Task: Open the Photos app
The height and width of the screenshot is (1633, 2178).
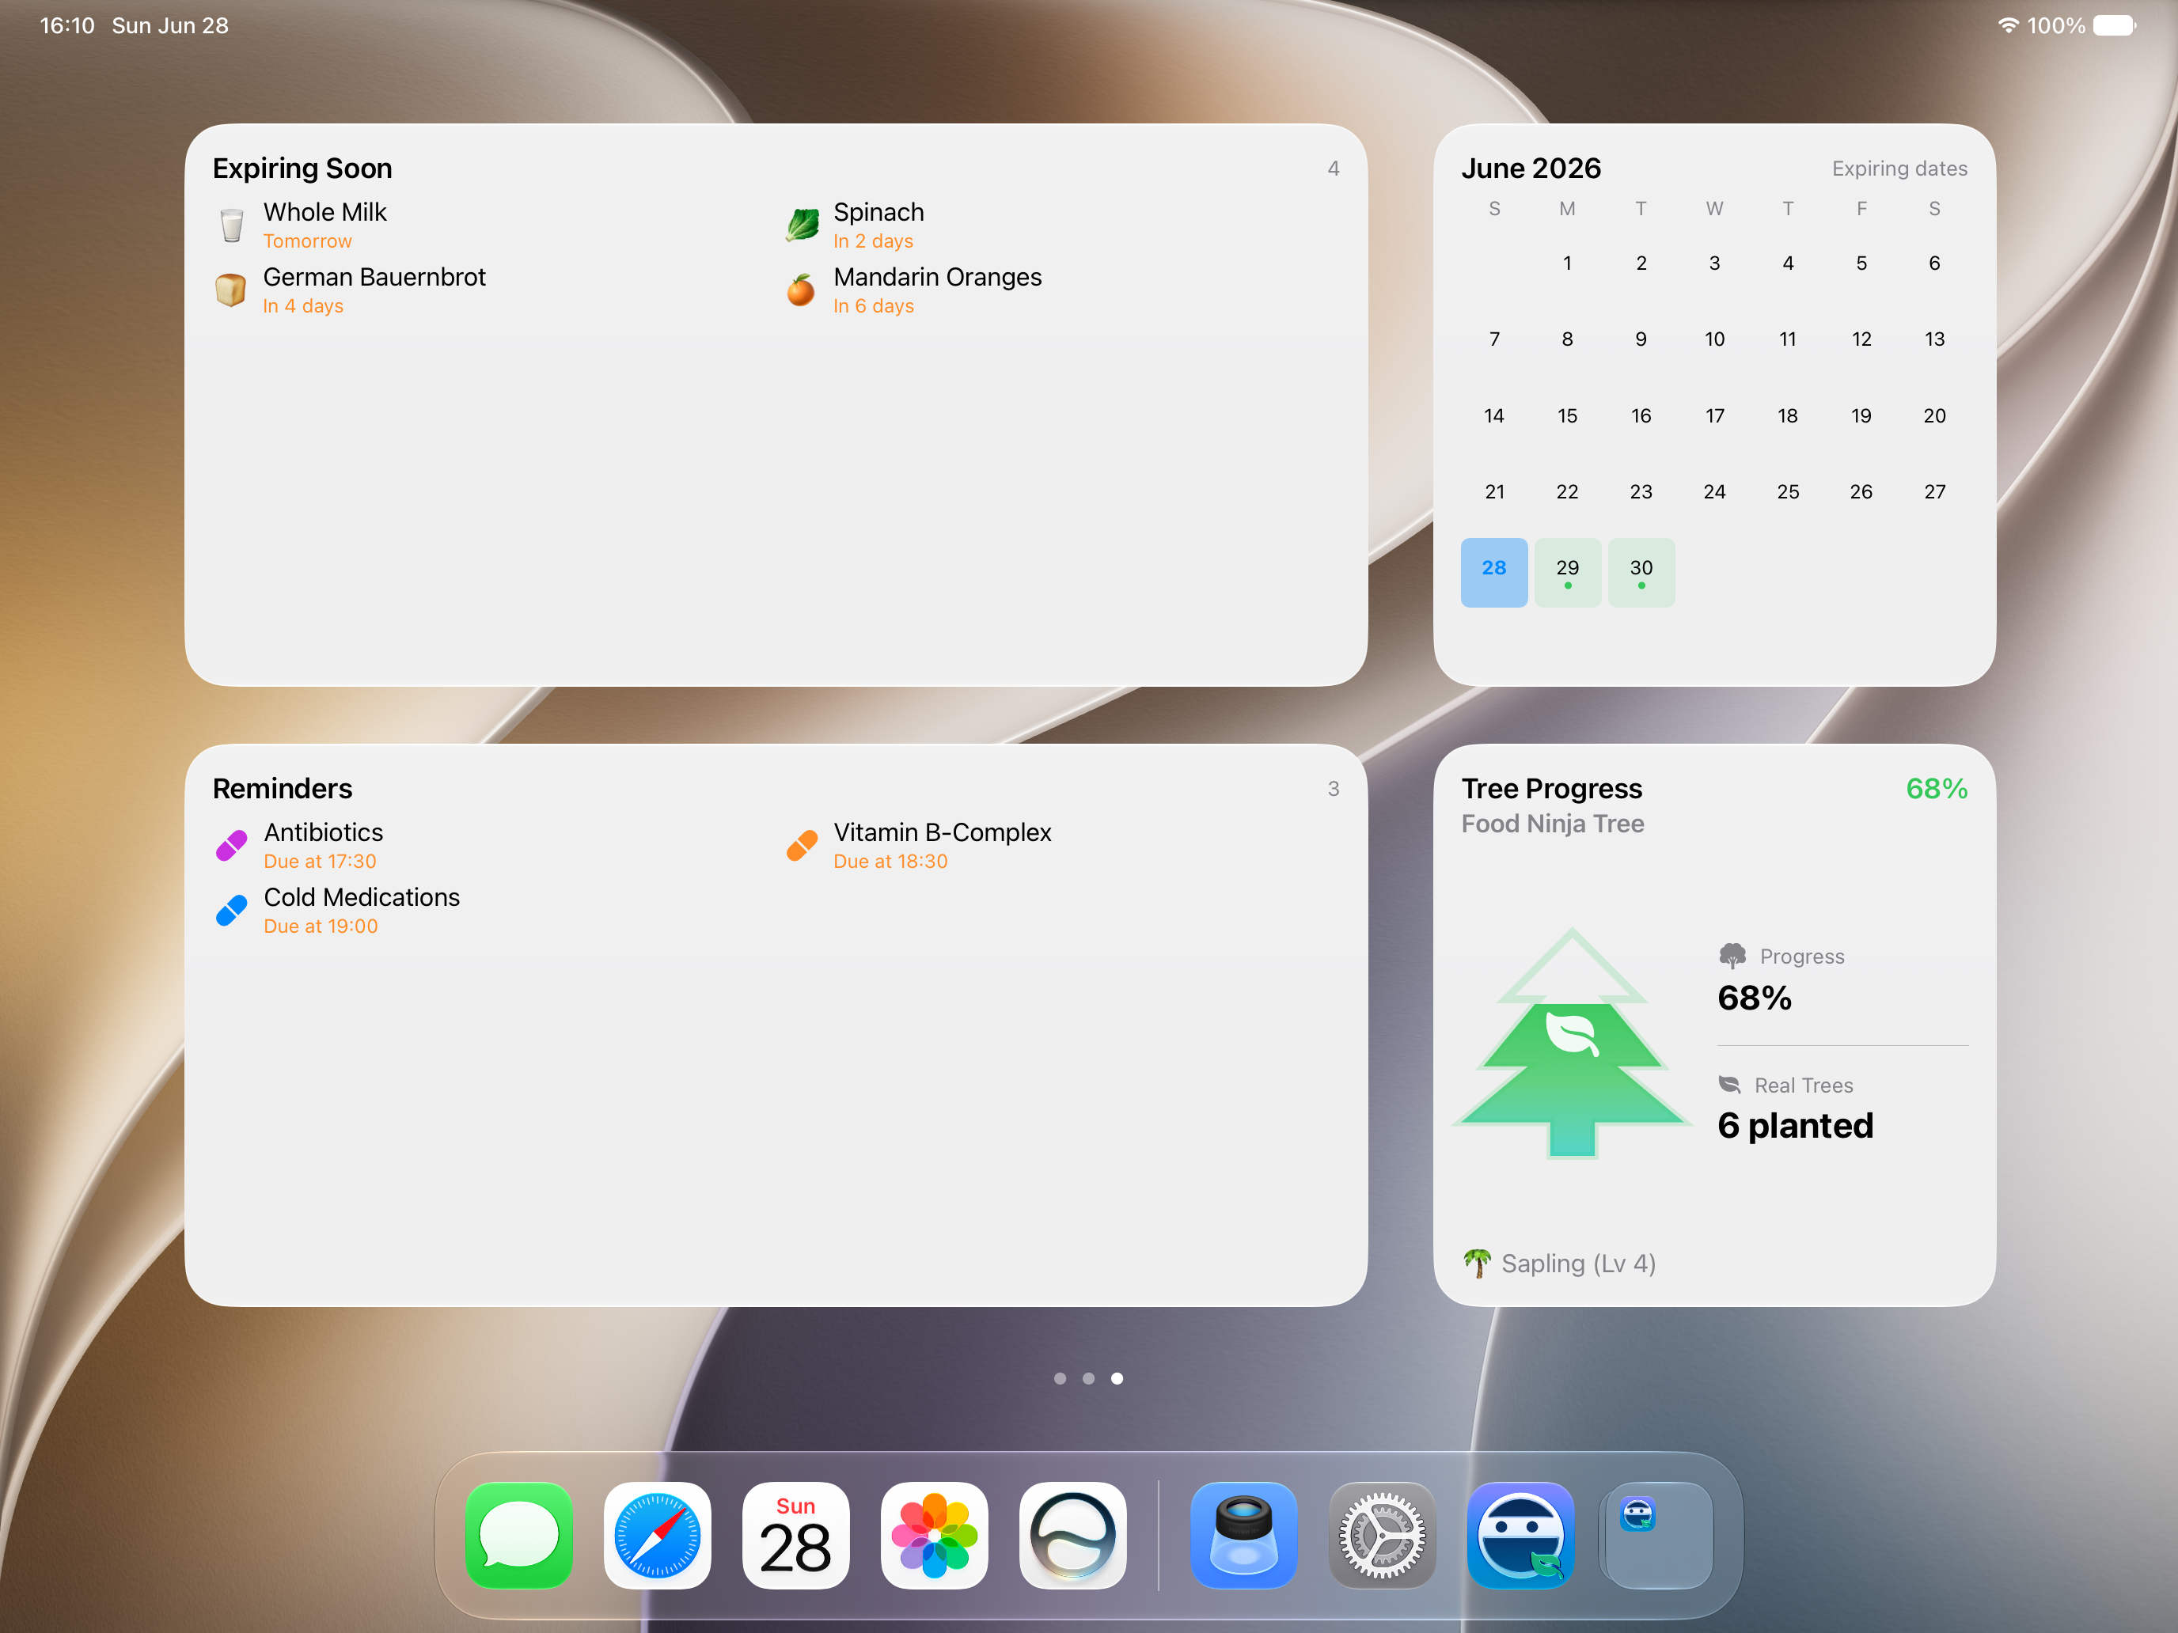Action: click(x=933, y=1535)
